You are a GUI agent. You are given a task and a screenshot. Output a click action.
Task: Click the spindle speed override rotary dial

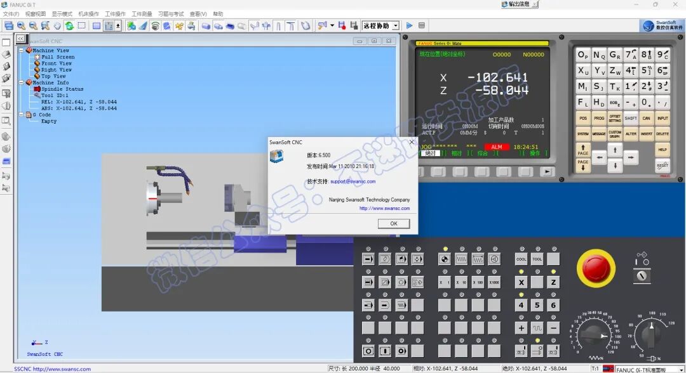coord(650,336)
